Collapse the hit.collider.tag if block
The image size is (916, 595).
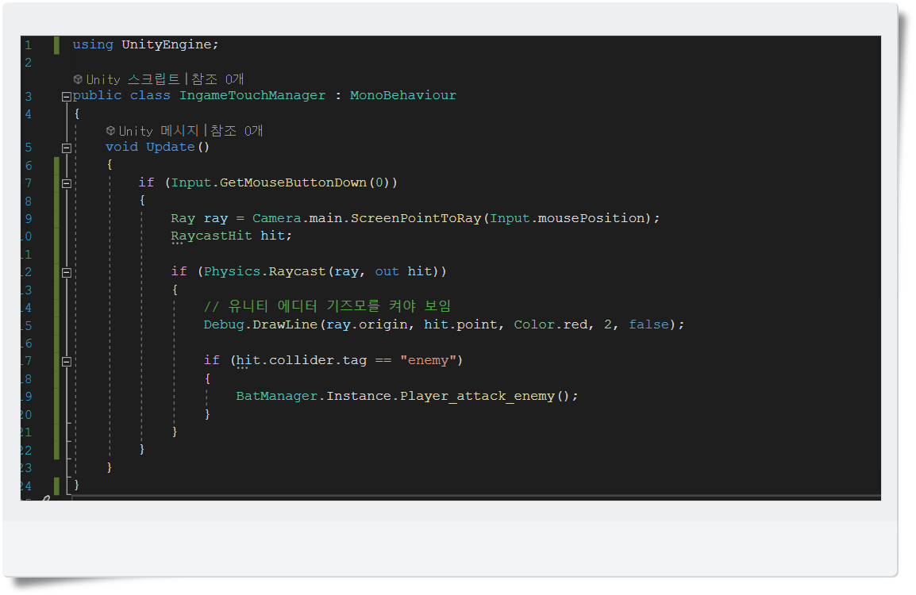tap(67, 362)
